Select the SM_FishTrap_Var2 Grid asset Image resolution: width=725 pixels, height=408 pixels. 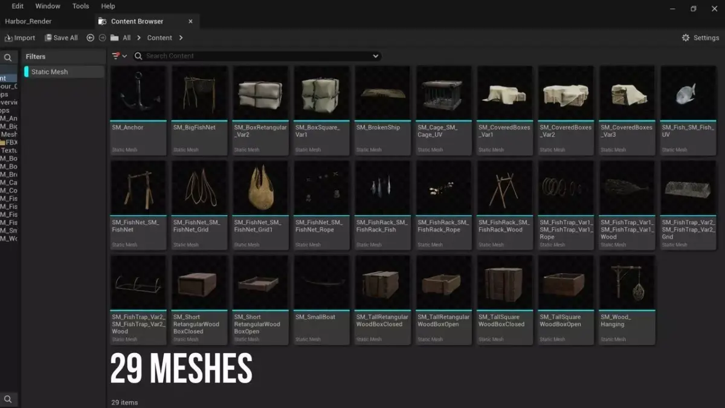[688, 206]
